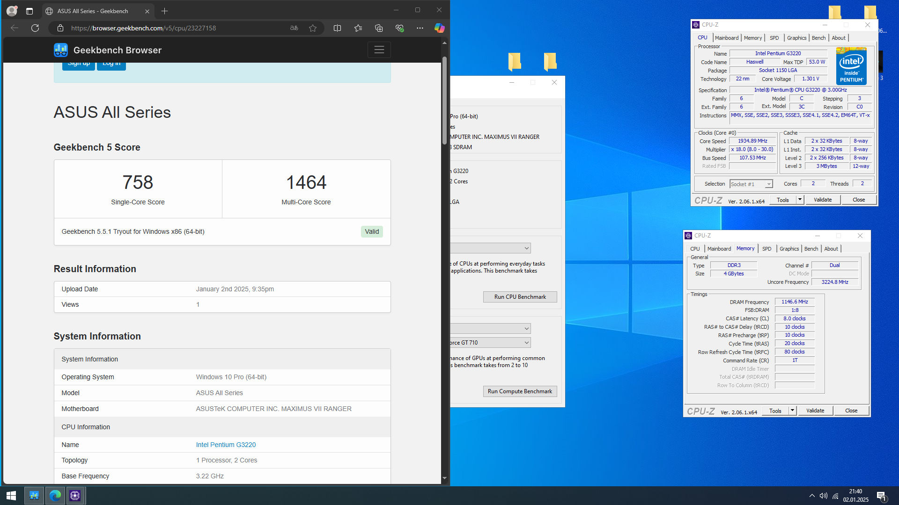
Task: Open the Intel Pentium G3220 link
Action: 226,445
